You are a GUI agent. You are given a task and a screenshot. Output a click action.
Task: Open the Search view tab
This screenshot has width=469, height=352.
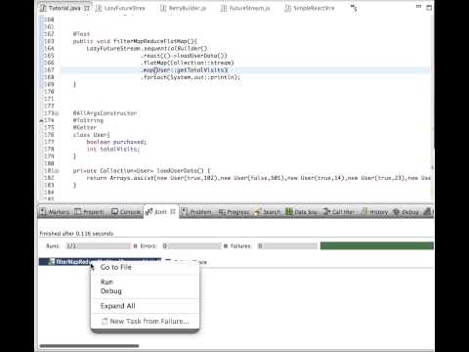point(268,212)
